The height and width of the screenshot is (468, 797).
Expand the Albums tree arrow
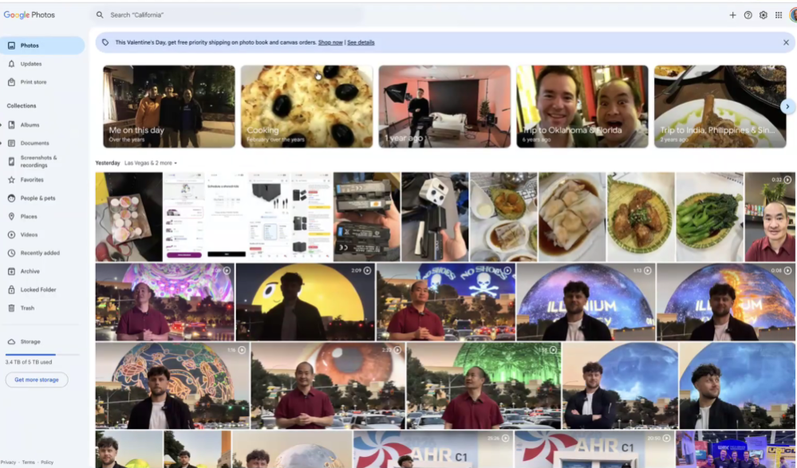click(x=2, y=125)
